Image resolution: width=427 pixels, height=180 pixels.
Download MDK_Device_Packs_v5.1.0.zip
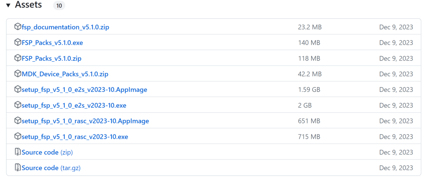(x=65, y=74)
